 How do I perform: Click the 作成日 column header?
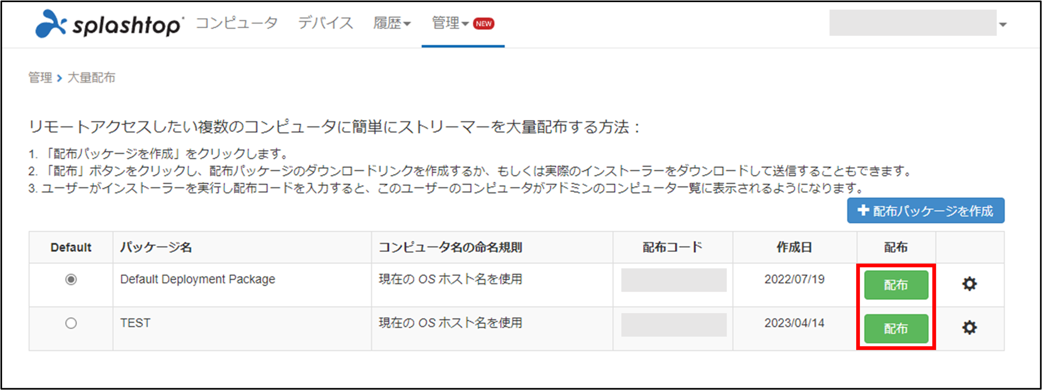click(x=794, y=247)
